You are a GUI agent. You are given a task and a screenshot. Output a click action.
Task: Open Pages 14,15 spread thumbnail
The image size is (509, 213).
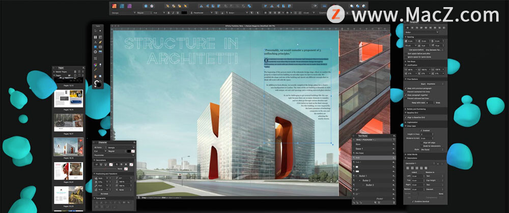coord(69,98)
